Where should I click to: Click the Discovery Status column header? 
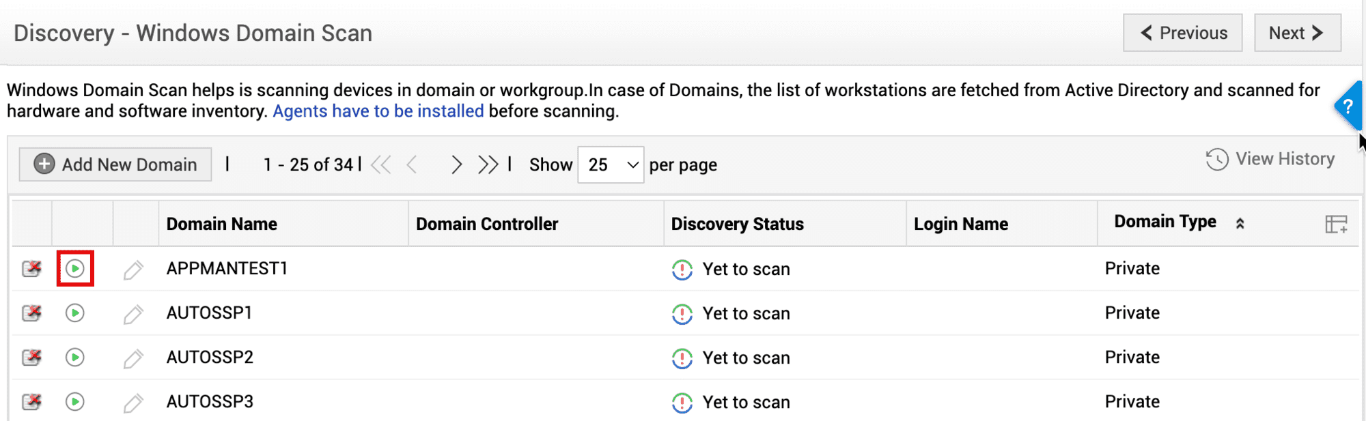(x=737, y=224)
